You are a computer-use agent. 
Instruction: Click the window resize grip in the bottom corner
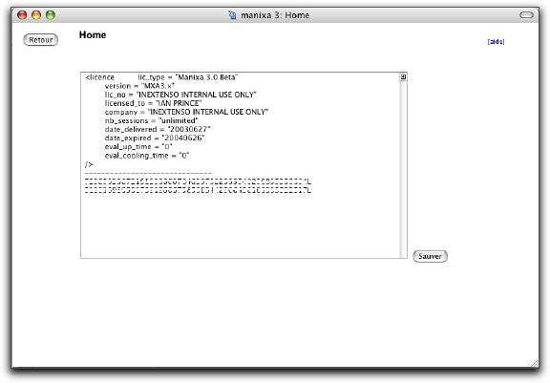(535, 363)
